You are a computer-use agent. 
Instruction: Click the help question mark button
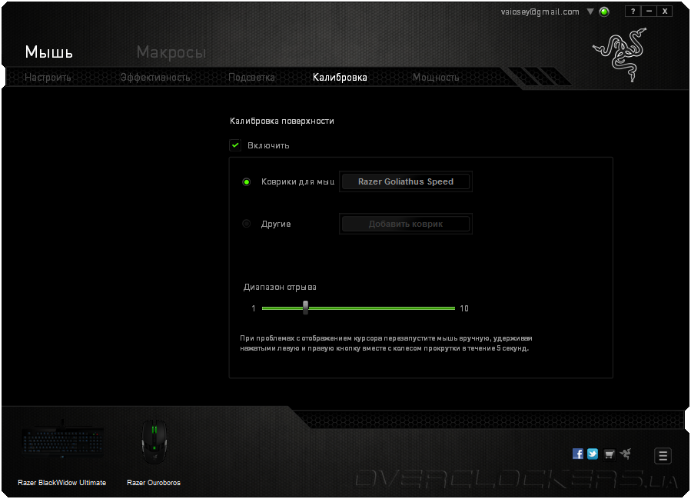coord(633,12)
